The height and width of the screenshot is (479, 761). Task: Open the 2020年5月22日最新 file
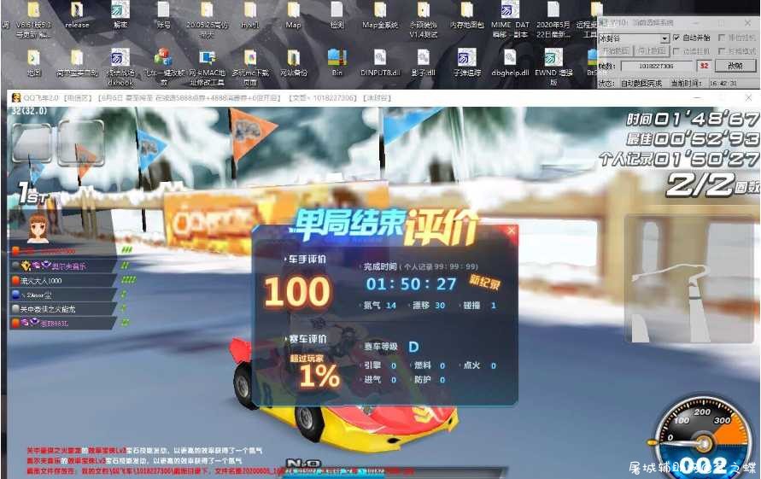click(553, 20)
